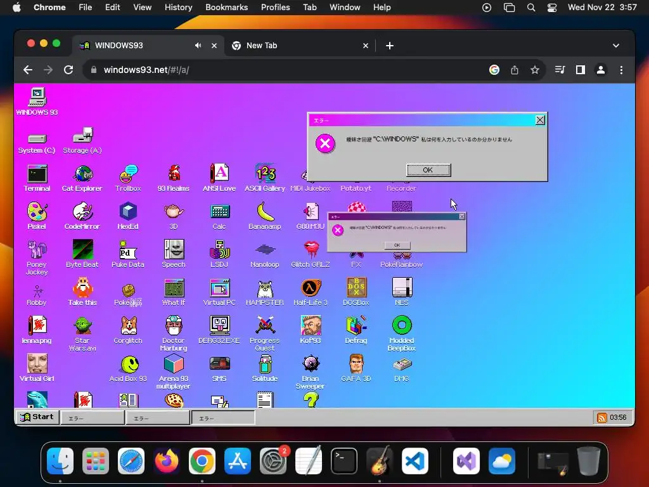The width and height of the screenshot is (649, 487).
Task: Open the Progress Quest icon
Action: pos(265,334)
